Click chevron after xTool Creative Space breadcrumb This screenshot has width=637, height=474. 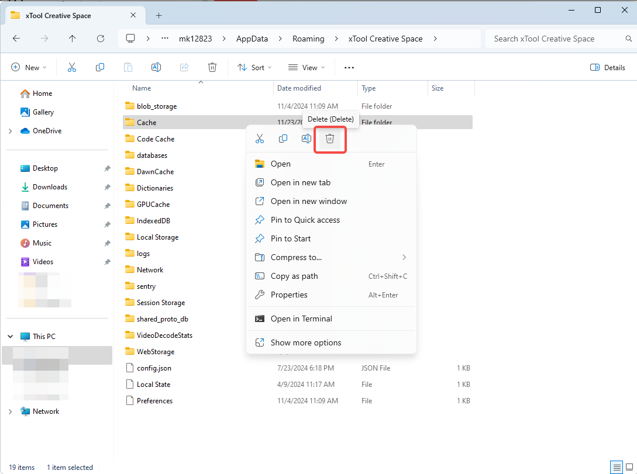click(435, 39)
